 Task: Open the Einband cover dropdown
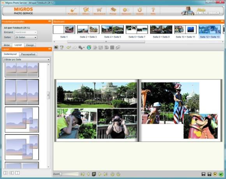tap(26, 32)
